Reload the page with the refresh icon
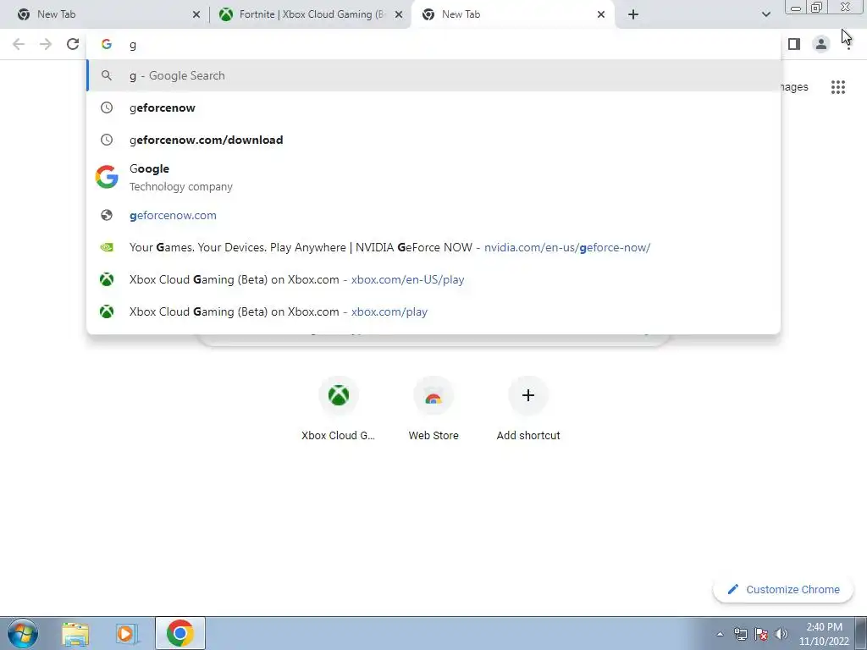Screen dimensions: 867x650 click(73, 44)
